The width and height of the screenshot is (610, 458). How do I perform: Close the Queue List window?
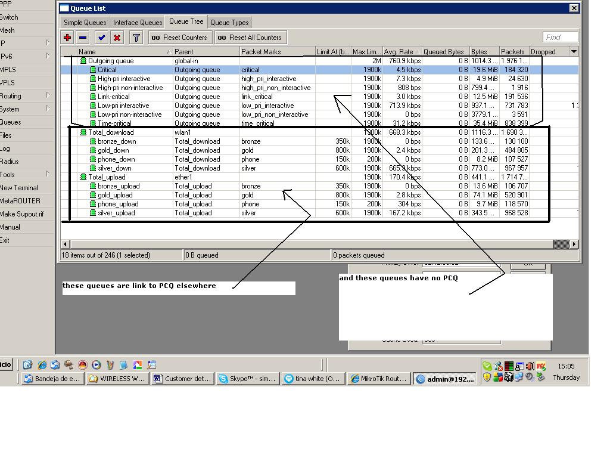(x=574, y=8)
